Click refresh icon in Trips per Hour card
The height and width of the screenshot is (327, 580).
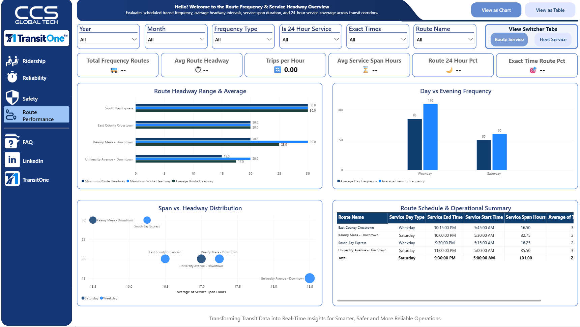click(278, 70)
